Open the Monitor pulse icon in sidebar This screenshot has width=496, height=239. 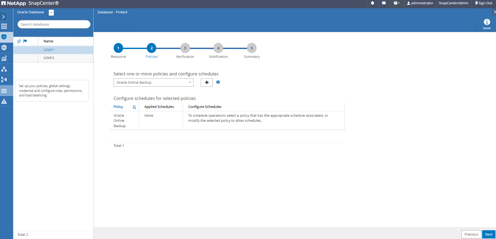(4, 48)
